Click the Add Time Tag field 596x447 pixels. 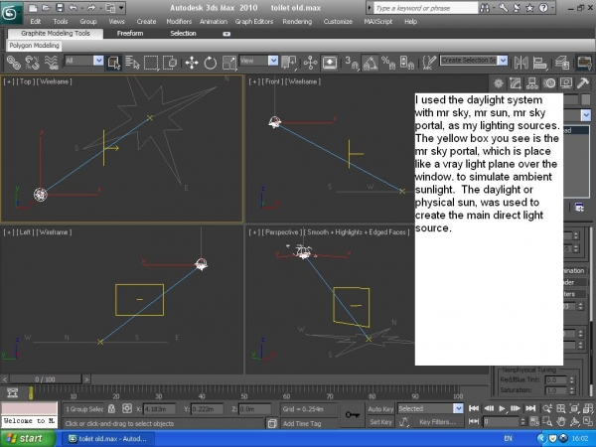[309, 423]
